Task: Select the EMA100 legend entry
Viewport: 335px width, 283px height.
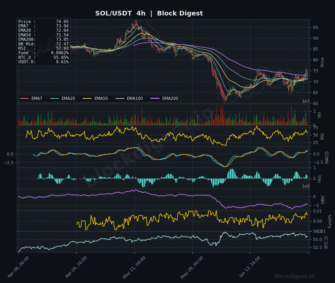Action: 129,99
